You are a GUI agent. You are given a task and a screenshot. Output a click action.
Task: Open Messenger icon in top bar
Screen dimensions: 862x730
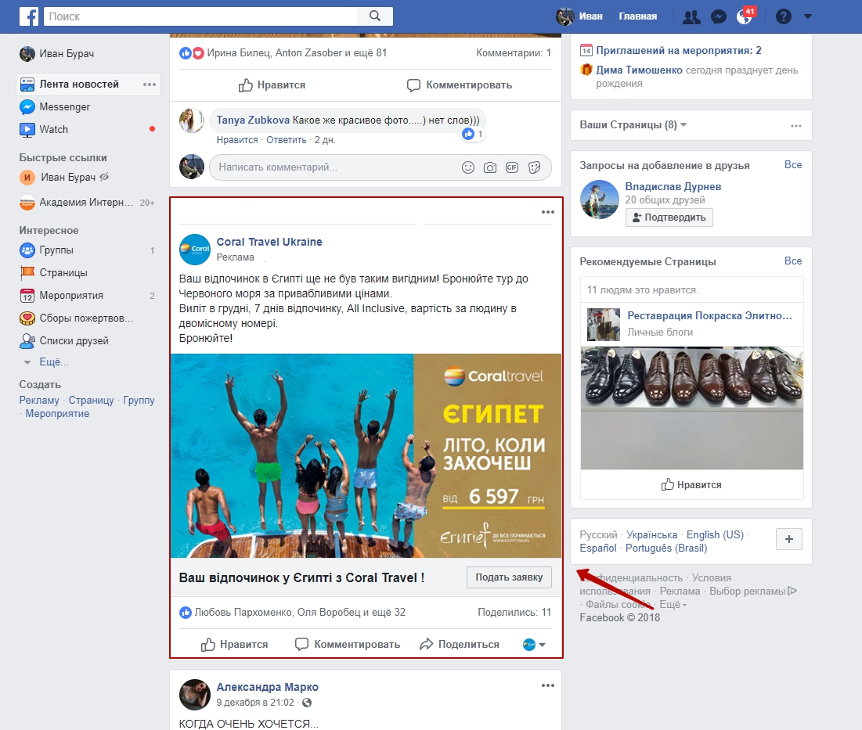[718, 16]
